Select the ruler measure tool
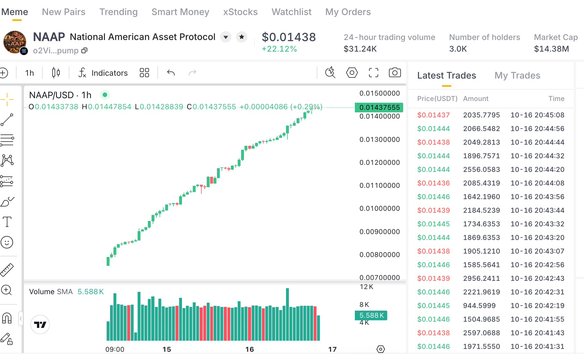 7,270
